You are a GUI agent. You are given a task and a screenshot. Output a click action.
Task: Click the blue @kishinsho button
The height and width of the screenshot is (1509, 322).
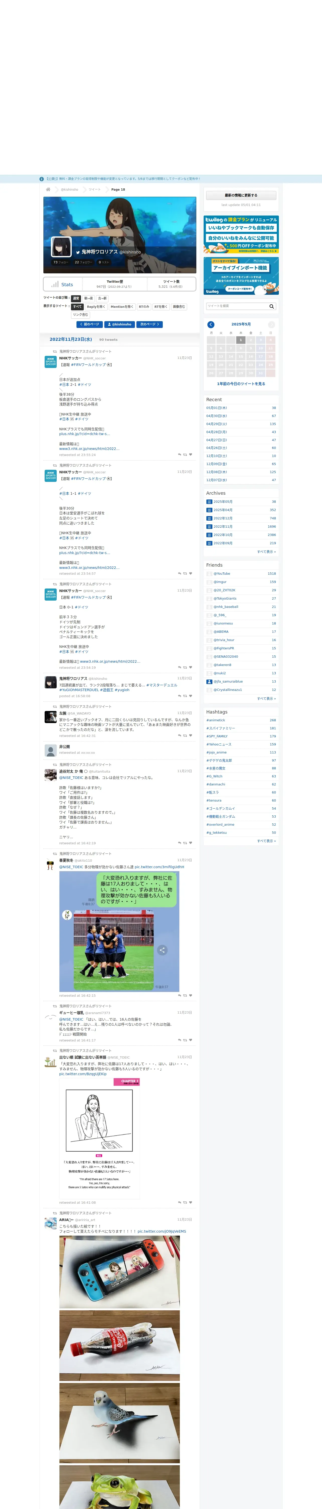coord(120,324)
